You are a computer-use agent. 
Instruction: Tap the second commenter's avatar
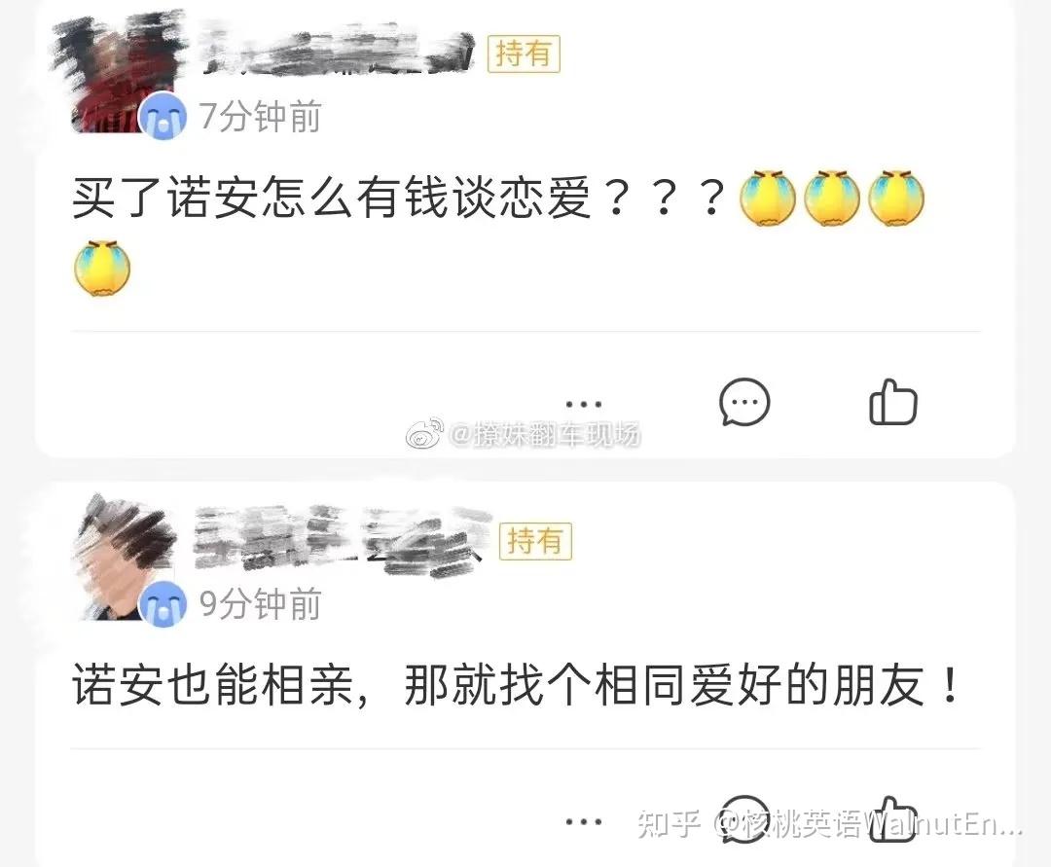124,560
